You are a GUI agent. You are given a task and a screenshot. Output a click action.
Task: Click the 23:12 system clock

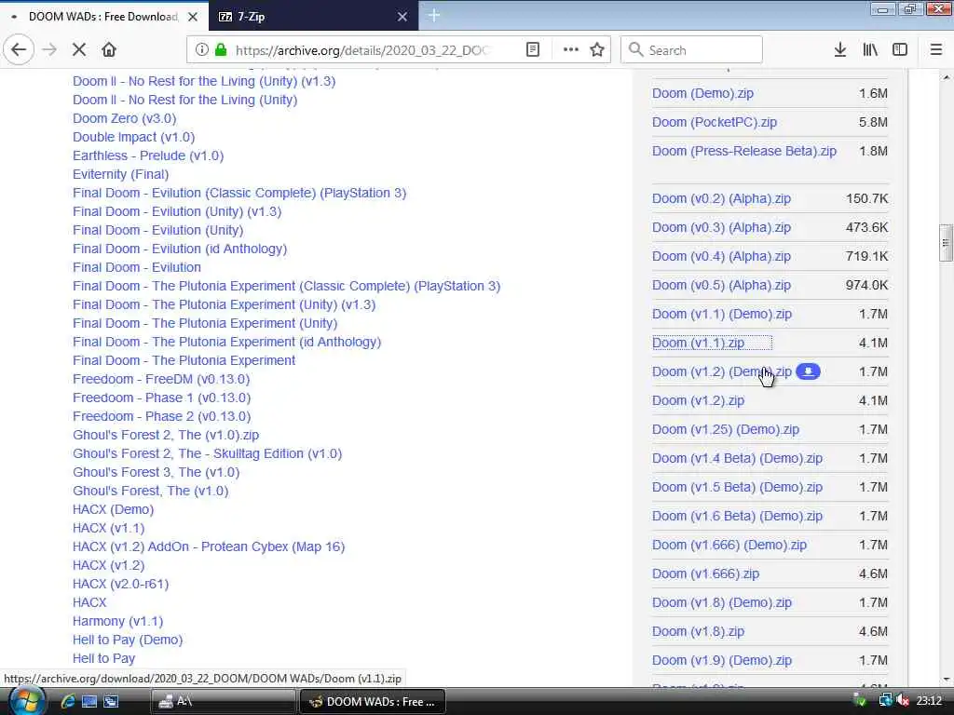929,701
